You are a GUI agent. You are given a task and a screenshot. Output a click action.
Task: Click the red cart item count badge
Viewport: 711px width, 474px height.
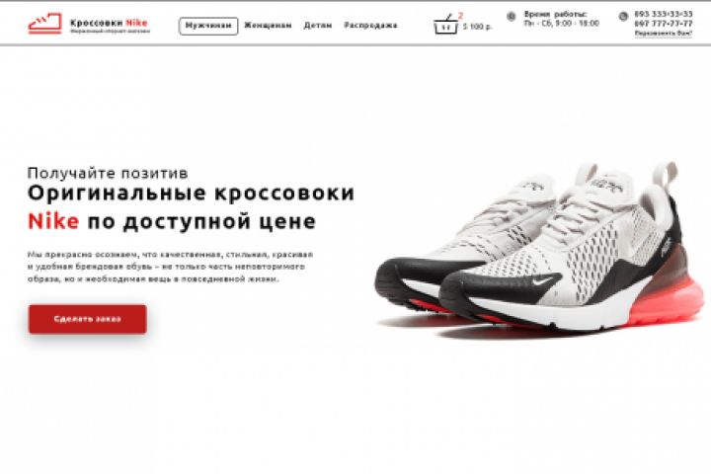tap(461, 16)
